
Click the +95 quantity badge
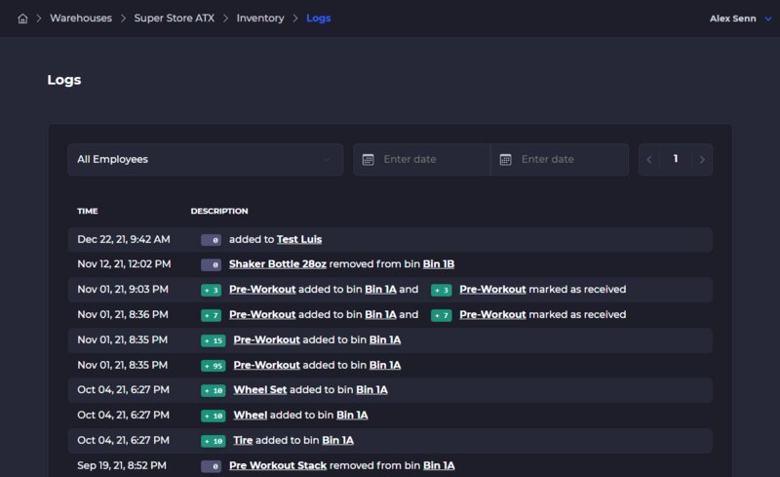213,366
